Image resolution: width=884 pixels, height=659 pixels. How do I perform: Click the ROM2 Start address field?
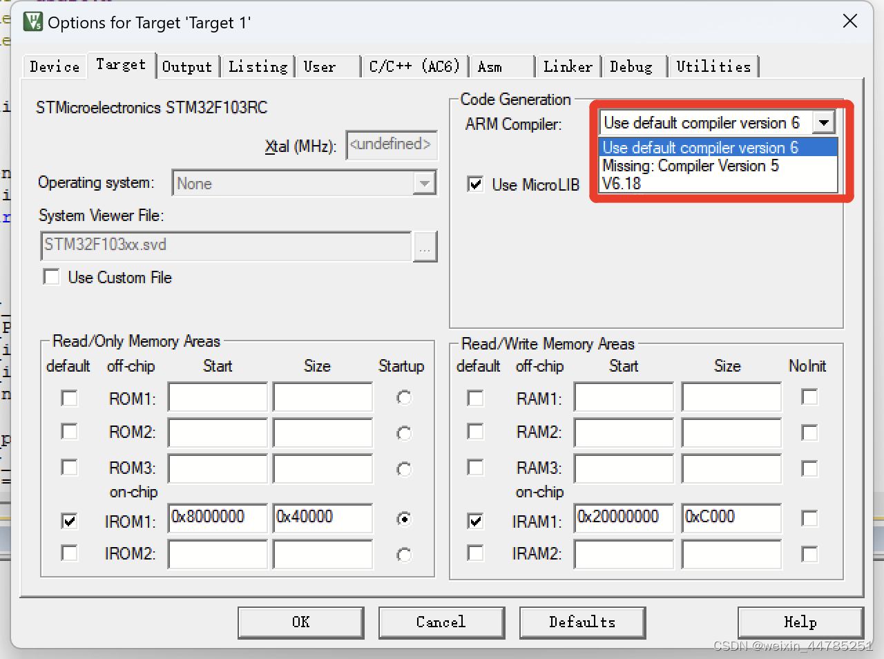pos(218,432)
